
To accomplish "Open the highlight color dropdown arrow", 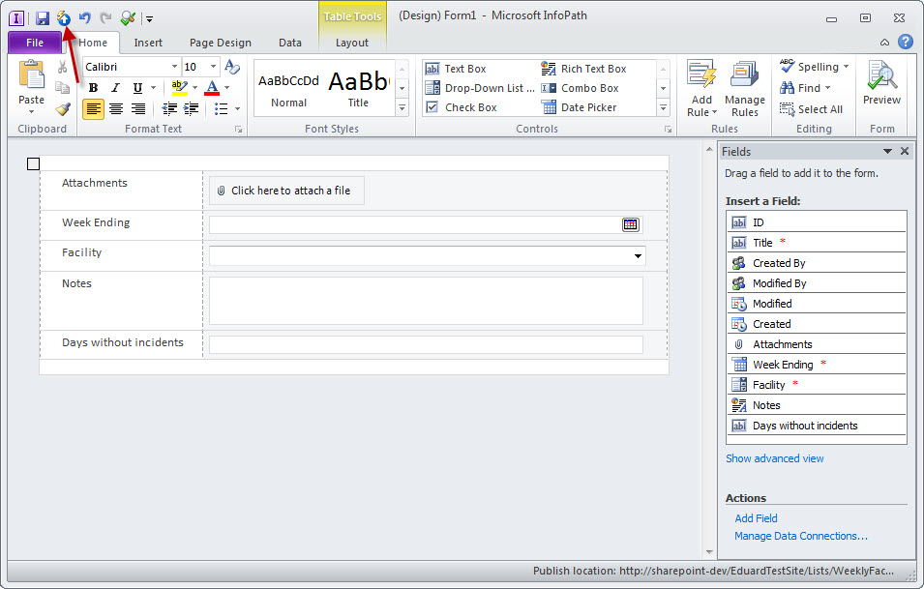I will coord(194,88).
